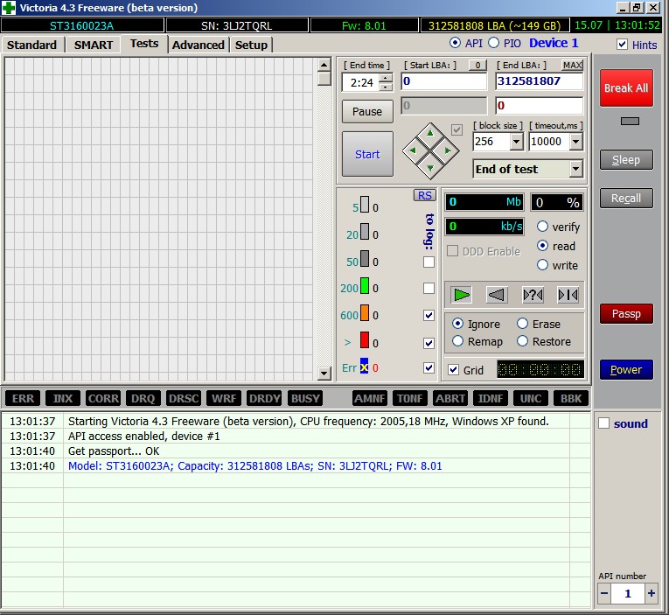Viewport: 669px width, 615px height.
Task: Choose the Restore error action
Action: pyautogui.click(x=523, y=341)
